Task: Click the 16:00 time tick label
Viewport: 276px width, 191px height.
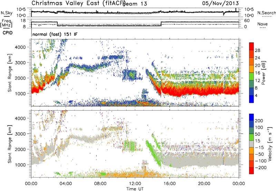Action: point(169,184)
